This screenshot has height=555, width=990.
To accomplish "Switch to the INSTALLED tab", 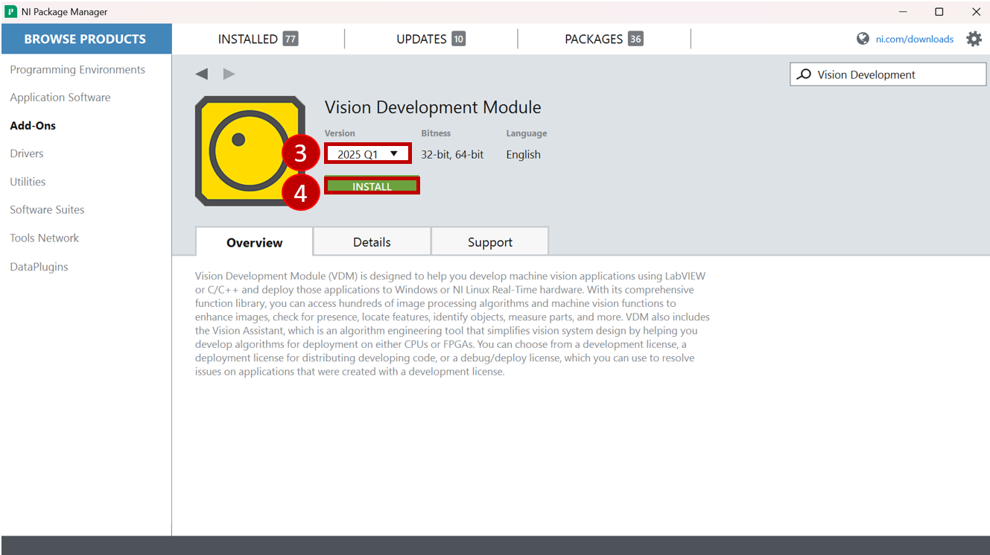I will [258, 39].
